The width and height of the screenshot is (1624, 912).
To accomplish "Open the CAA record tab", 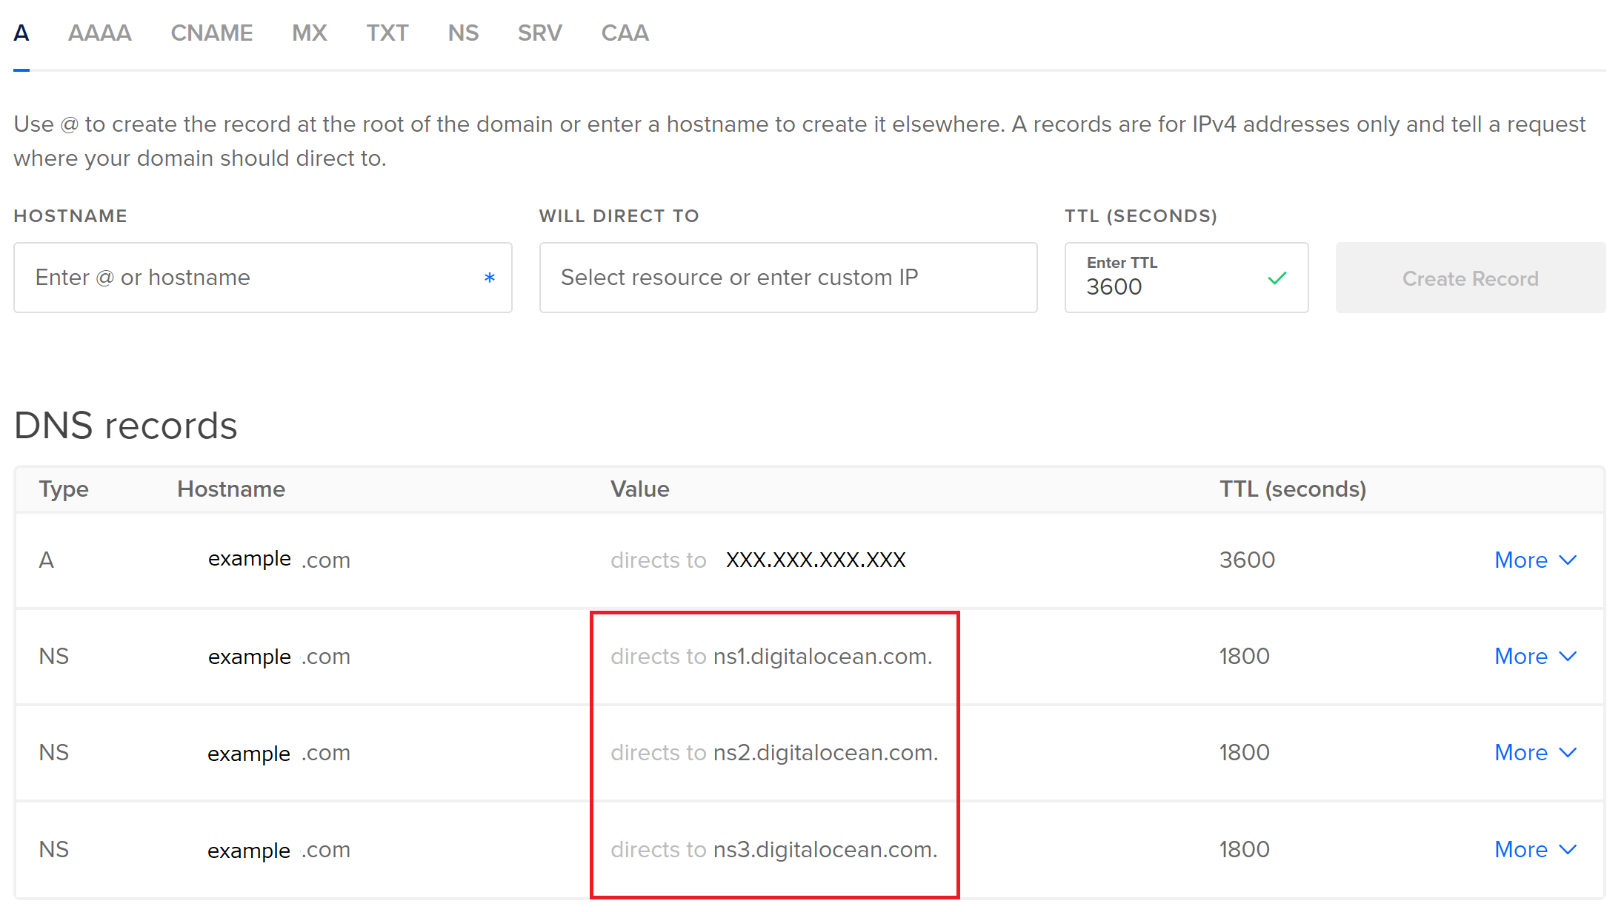I will coord(625,33).
